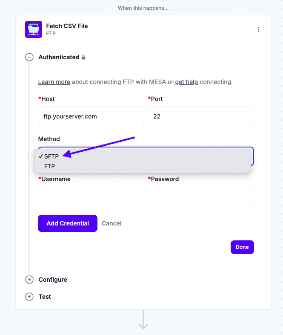This screenshot has height=335, width=283.
Task: Expand the Configure section
Action: 29,280
